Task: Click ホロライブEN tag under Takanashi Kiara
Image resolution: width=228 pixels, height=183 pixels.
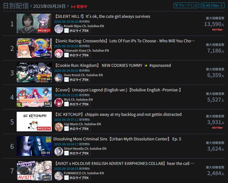Action: point(77,55)
